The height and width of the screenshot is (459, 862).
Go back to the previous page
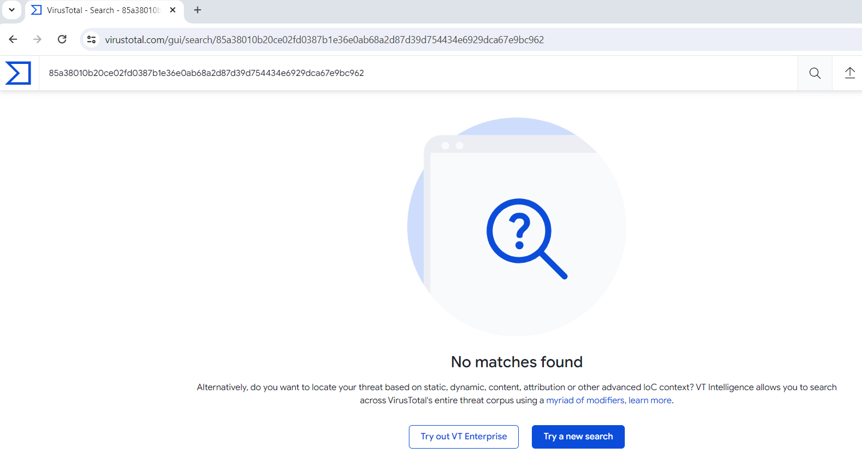13,39
